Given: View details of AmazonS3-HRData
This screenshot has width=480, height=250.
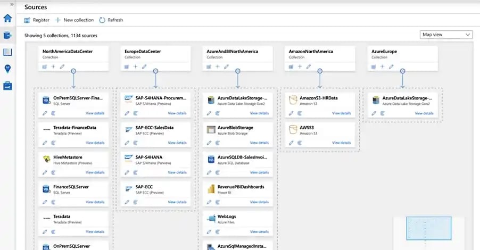Looking at the screenshot, I should coord(341,113).
